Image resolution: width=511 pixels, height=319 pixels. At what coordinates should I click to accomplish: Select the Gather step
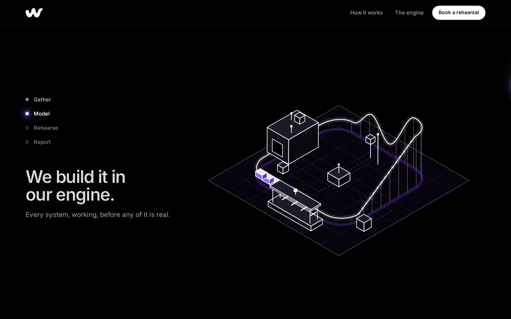coord(38,100)
